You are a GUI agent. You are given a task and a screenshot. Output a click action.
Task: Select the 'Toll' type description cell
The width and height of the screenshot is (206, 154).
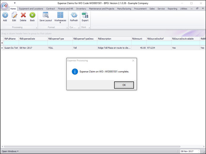point(85,48)
